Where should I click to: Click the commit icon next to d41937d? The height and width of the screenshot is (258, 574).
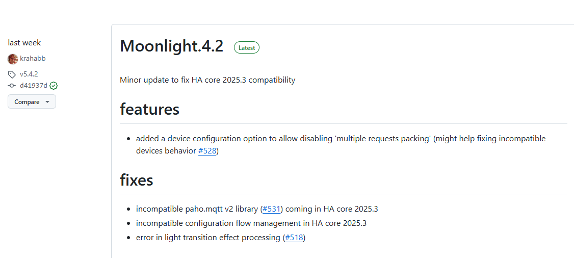pyautogui.click(x=12, y=86)
